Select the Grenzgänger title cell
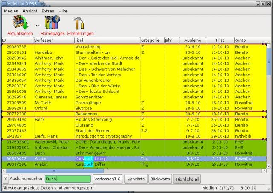This screenshot has width=273, height=193. [88, 103]
